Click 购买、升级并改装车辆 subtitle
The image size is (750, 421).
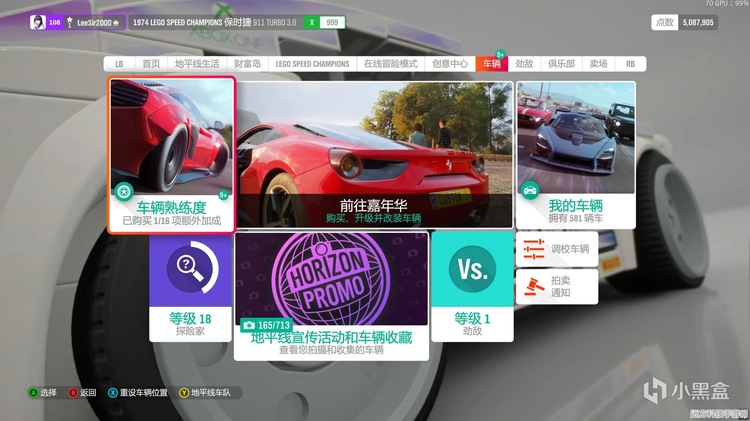(x=373, y=218)
